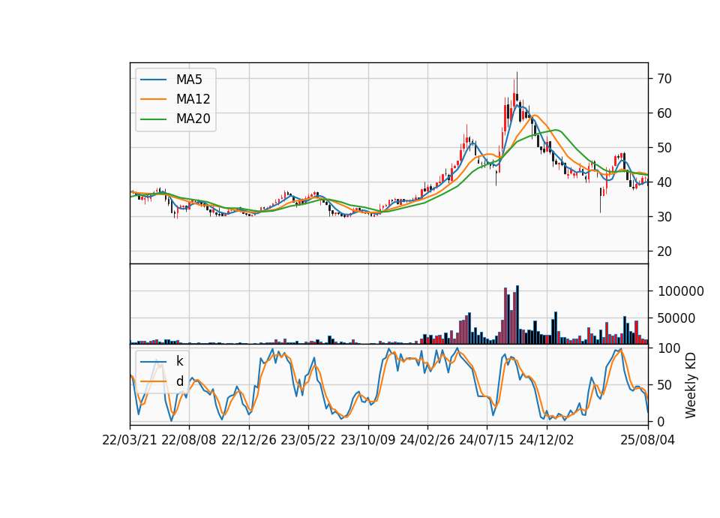Click the 24/12/02 date tick label
The height and width of the screenshot is (518, 720).
[547, 441]
